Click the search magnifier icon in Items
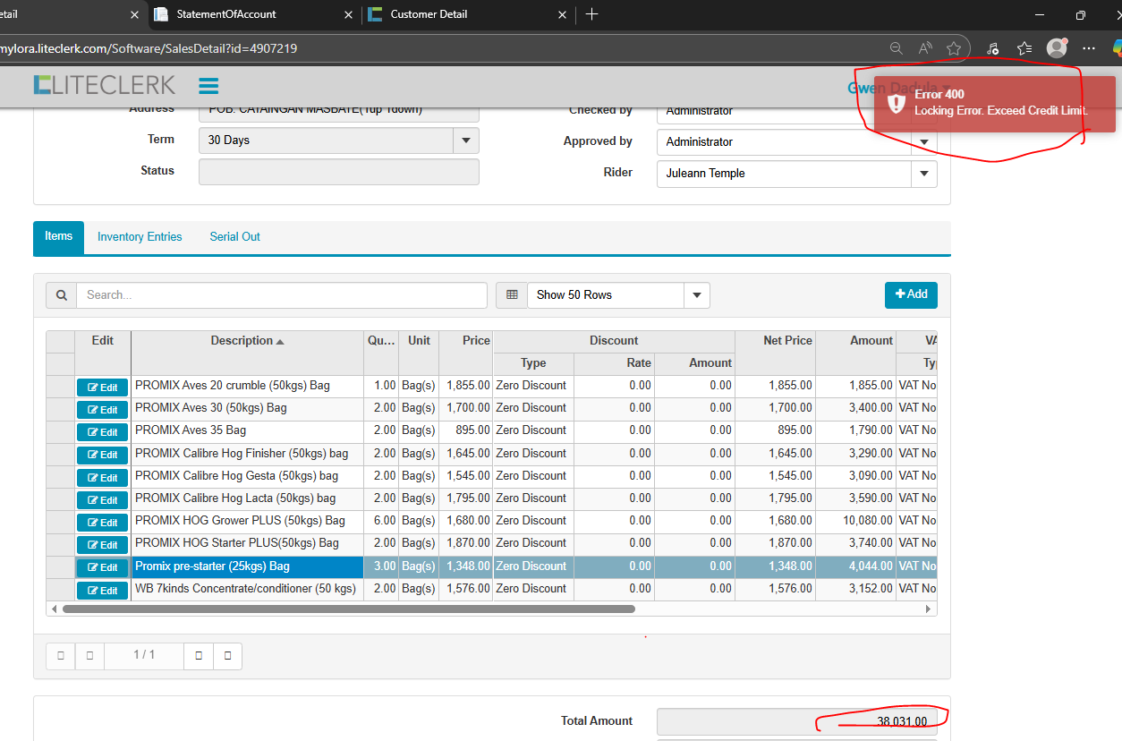Viewport: 1122px width, 741px height. (61, 295)
